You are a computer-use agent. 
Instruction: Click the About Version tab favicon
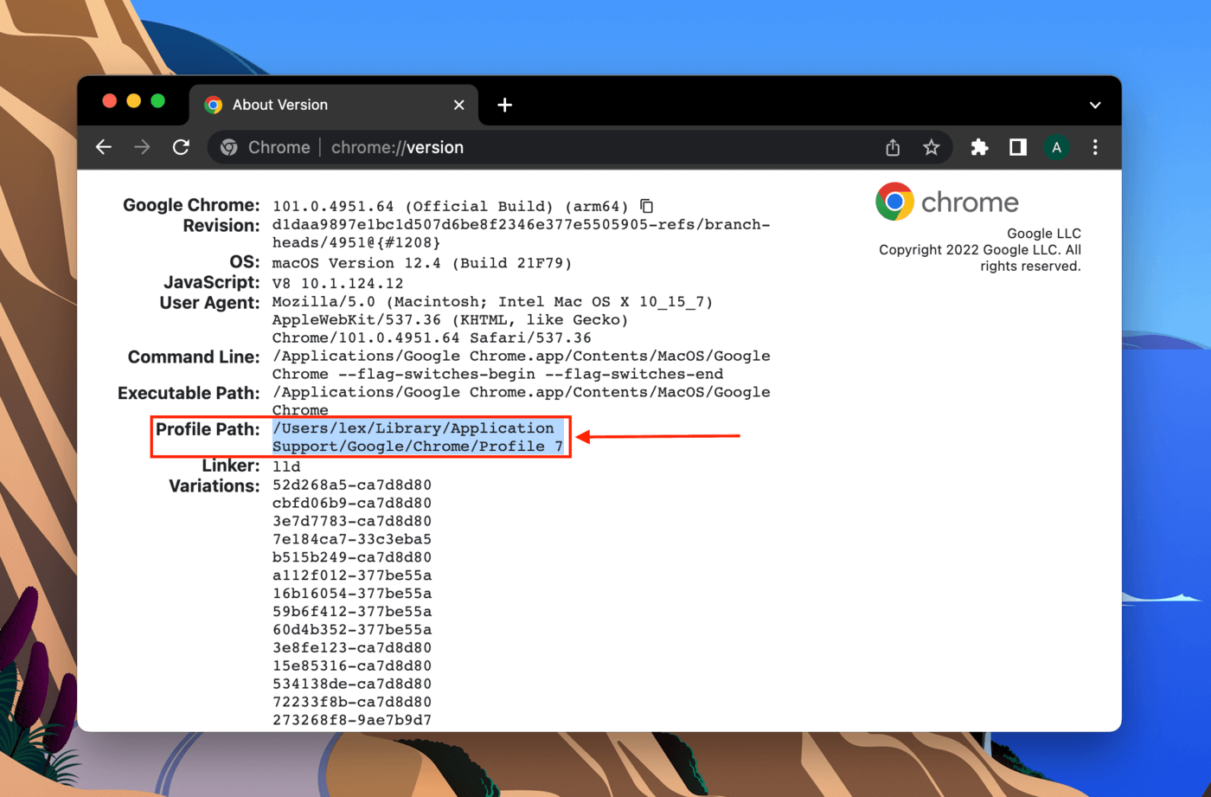[x=213, y=105]
